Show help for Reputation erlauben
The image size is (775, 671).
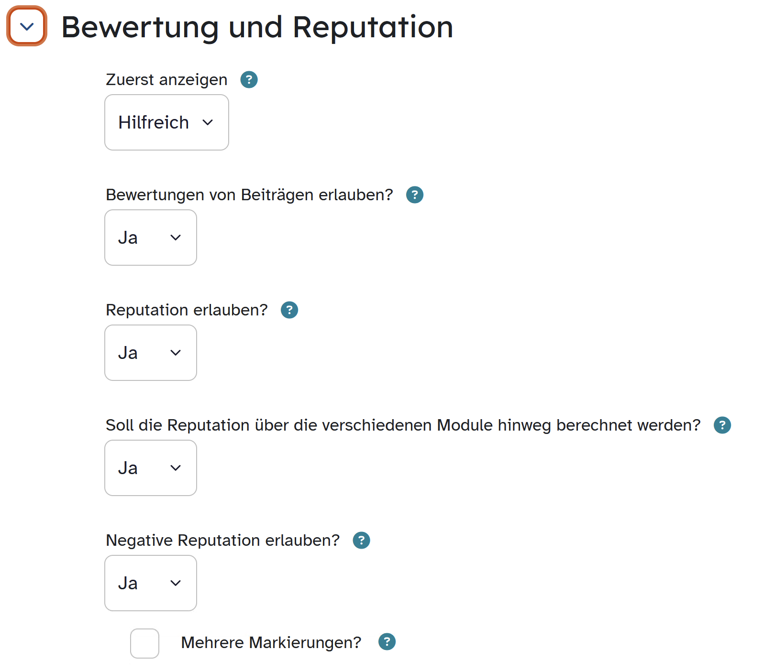click(x=289, y=310)
